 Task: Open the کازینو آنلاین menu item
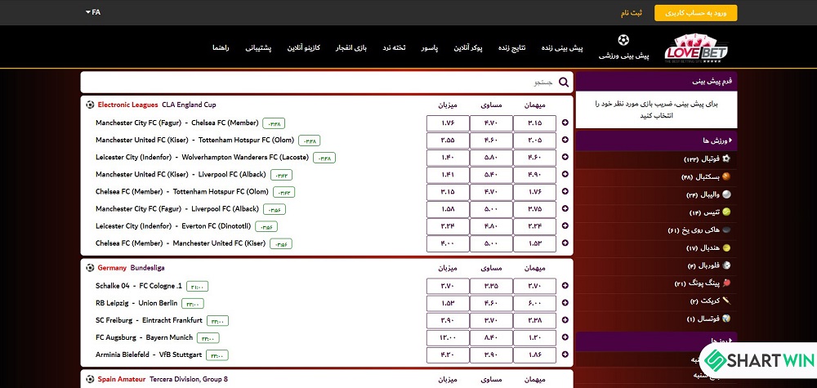302,48
